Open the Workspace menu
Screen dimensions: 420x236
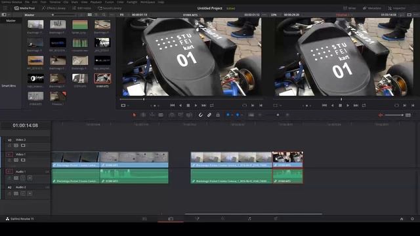click(x=147, y=2)
